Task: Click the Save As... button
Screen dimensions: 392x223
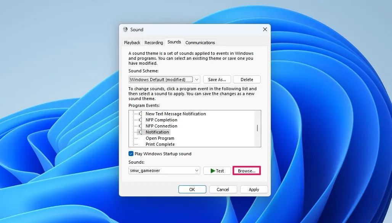Action: click(x=217, y=80)
